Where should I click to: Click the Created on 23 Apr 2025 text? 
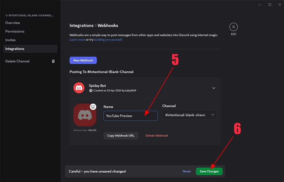[x=115, y=91]
